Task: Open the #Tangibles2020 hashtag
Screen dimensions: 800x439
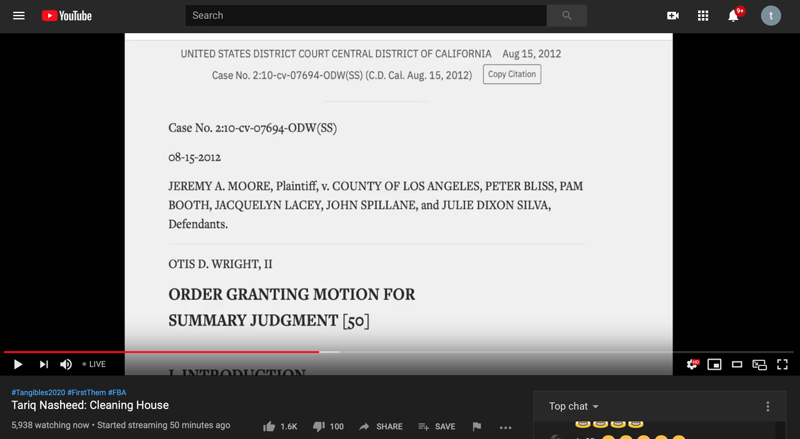Action: (x=37, y=392)
